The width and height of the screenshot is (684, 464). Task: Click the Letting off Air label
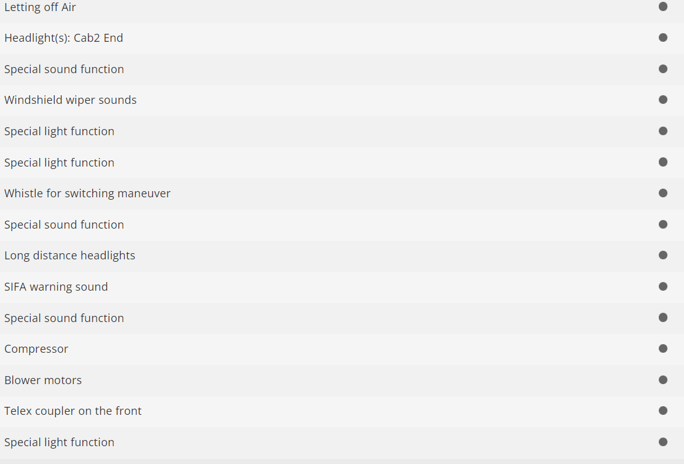[40, 7]
